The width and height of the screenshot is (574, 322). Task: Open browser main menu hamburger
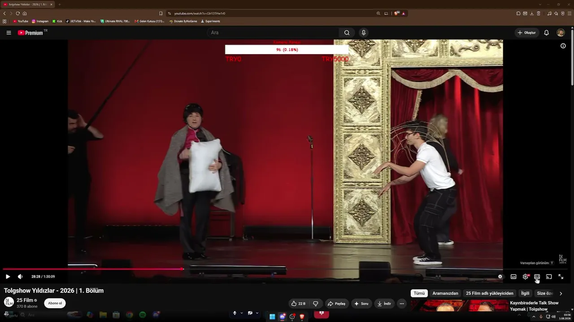tap(570, 13)
